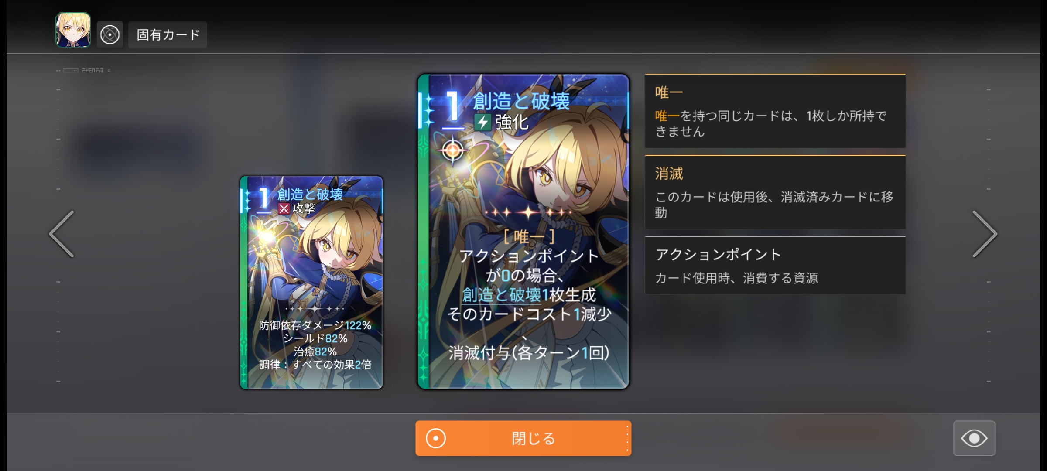Click the underlined 創造と破壊 link in card text

502,295
